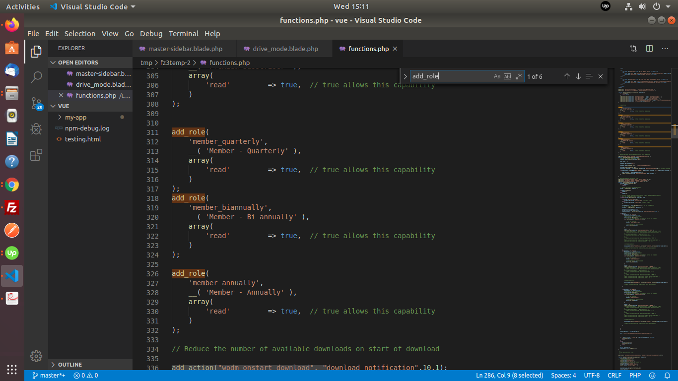Open the Debug view icon
678x381 pixels.
coord(36,129)
